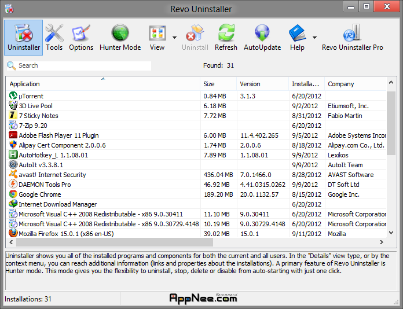Select the 7-Zip 9.20 icon
This screenshot has width=403, height=309.
(13, 125)
